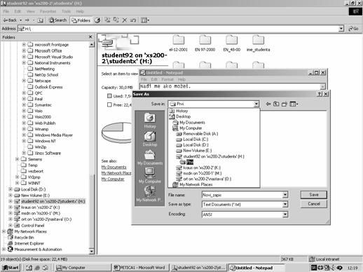The image size is (363, 272).
Task: Open the Address bar dropdown arrow
Action: pos(341,29)
